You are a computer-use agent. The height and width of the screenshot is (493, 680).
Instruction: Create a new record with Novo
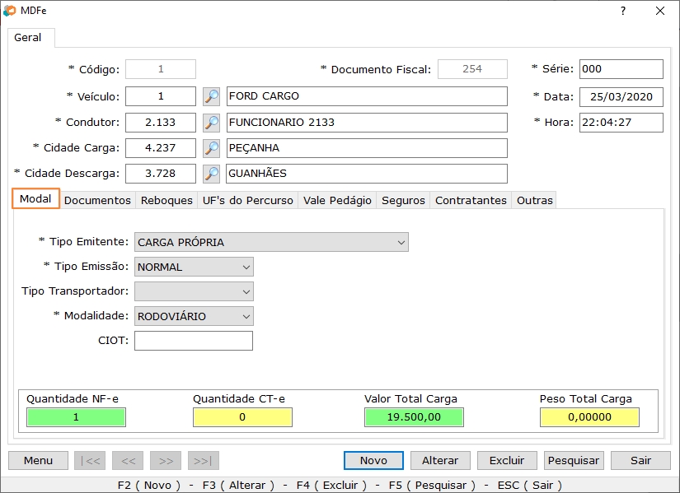point(373,460)
